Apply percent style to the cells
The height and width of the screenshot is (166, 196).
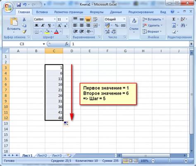[117, 26]
